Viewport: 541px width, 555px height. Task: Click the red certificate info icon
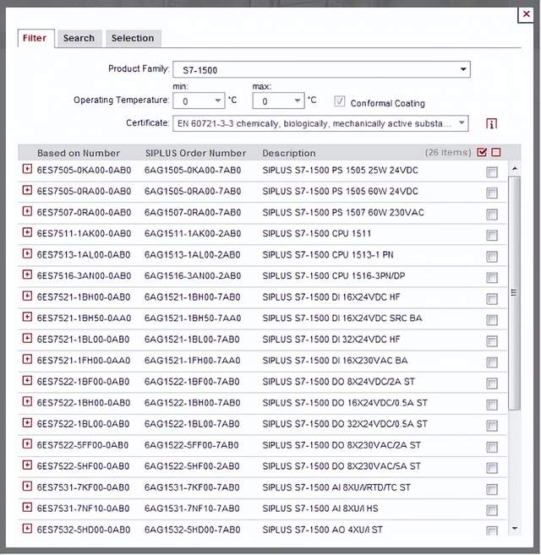[492, 124]
